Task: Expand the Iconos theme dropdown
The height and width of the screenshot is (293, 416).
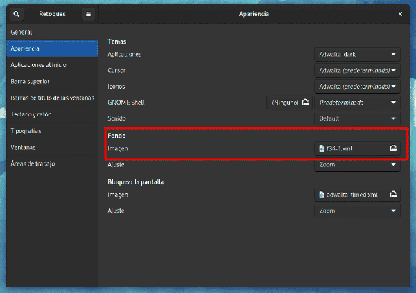Action: coord(357,87)
